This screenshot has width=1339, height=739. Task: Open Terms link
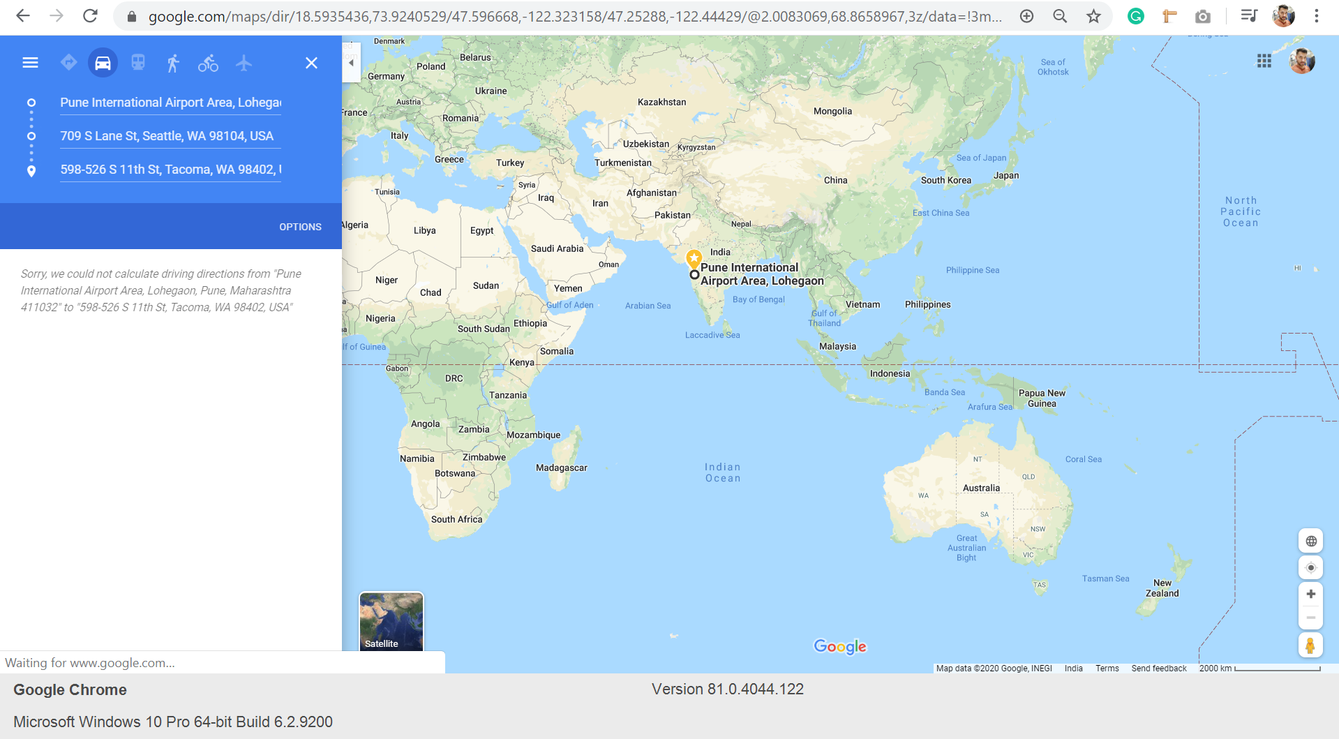point(1107,669)
